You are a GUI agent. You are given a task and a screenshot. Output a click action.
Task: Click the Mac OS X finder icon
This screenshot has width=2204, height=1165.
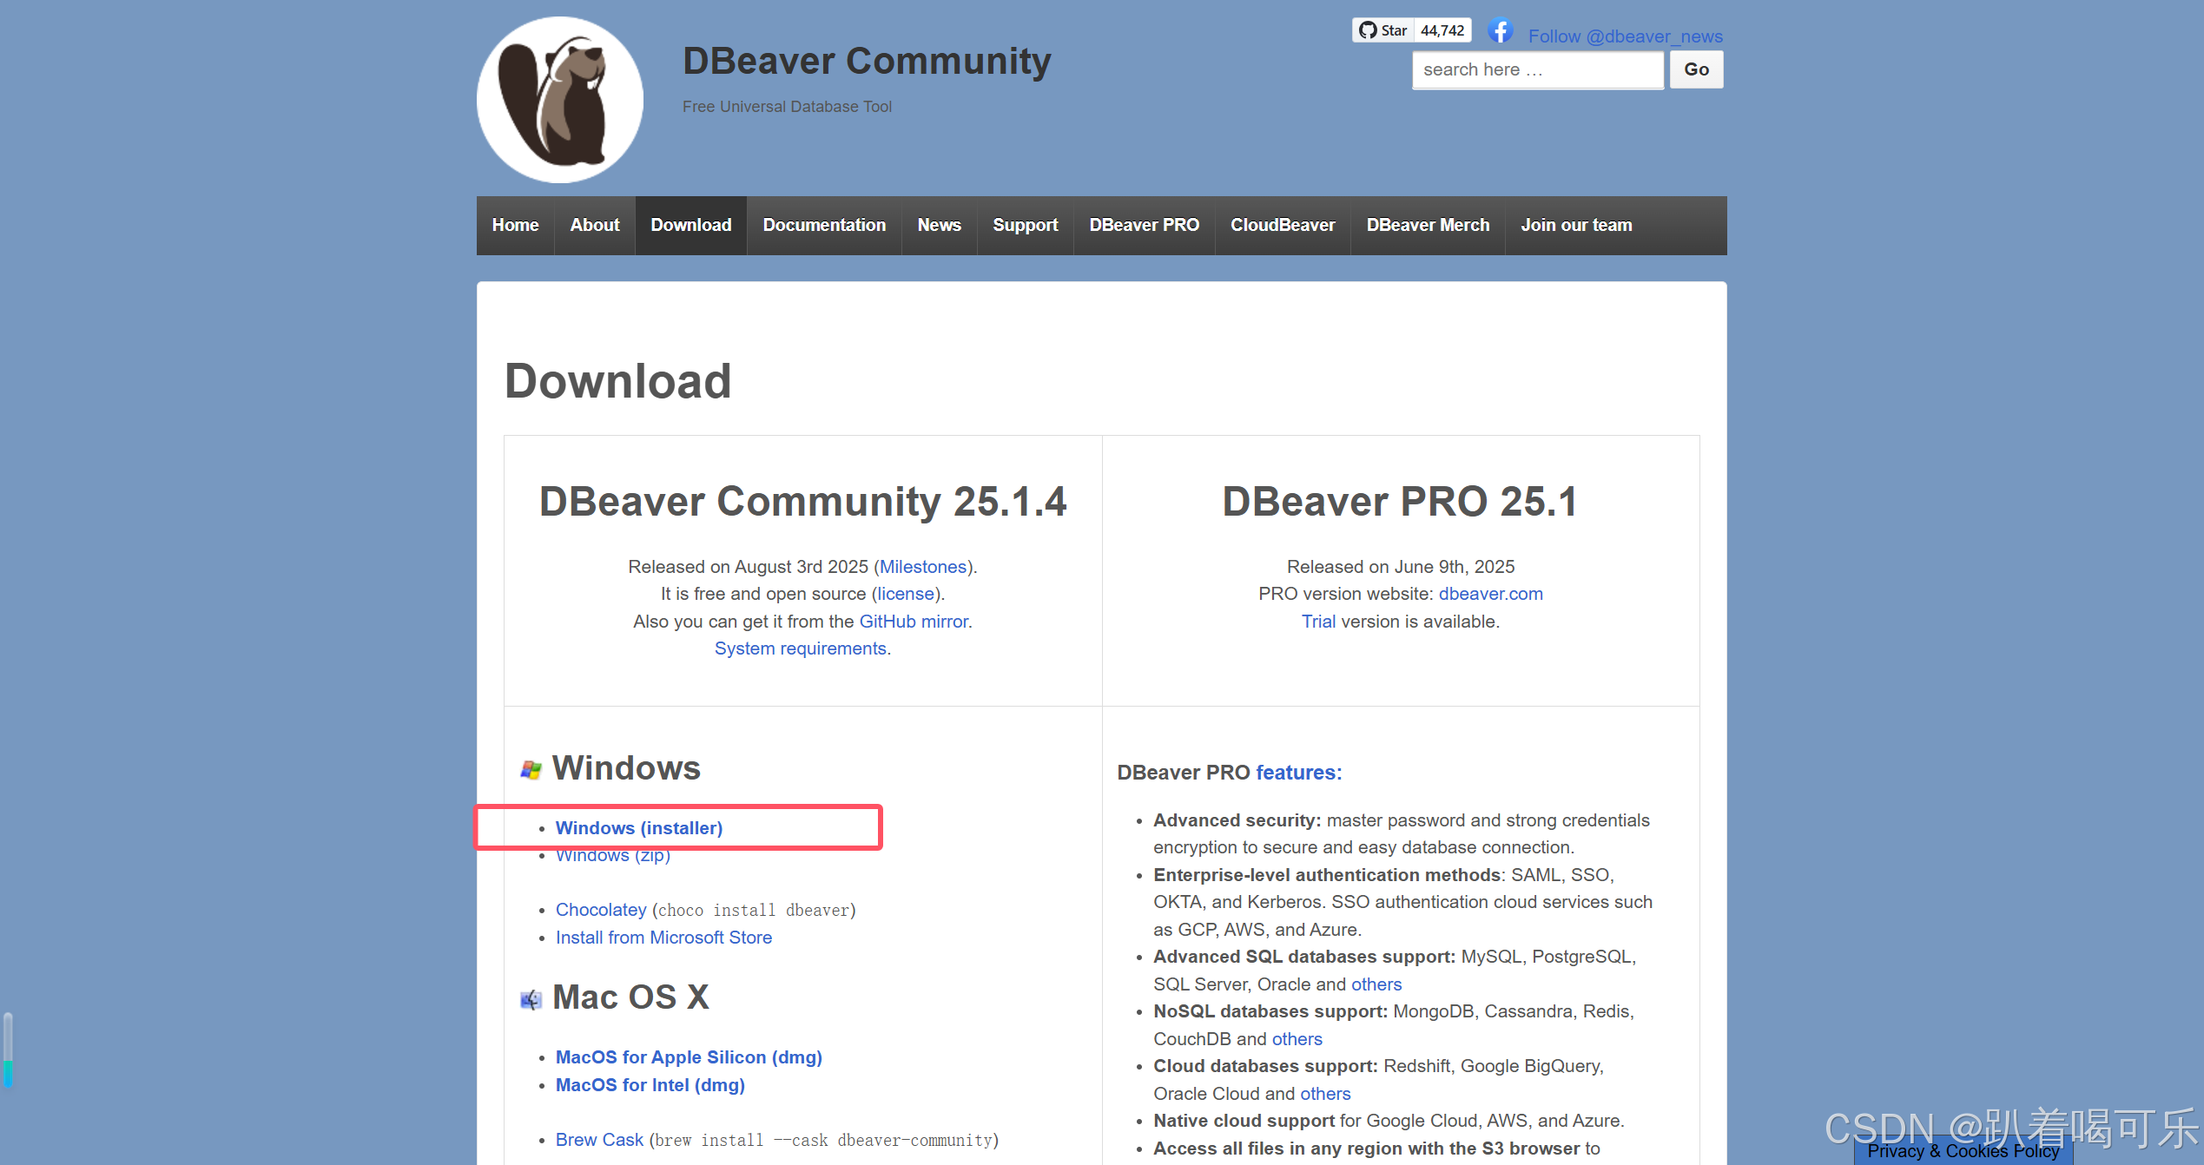pyautogui.click(x=531, y=999)
